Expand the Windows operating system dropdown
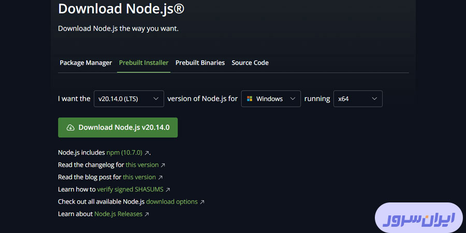Viewport: 466px width, 233px height. [x=271, y=99]
